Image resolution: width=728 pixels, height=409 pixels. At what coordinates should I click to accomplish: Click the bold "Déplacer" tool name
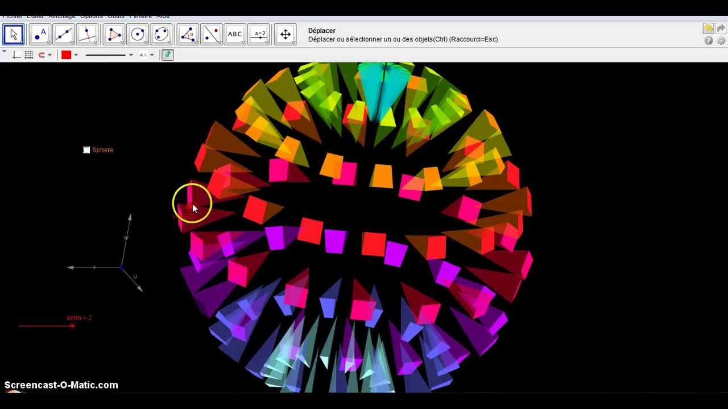point(322,31)
